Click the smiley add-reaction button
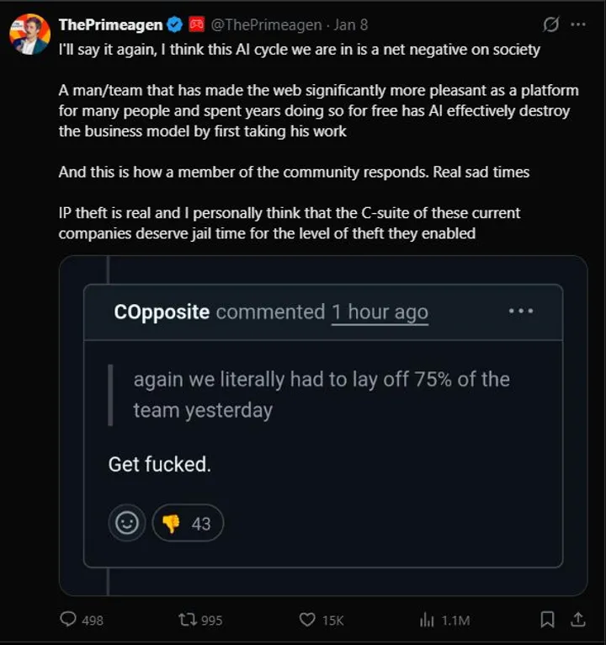 pos(126,524)
